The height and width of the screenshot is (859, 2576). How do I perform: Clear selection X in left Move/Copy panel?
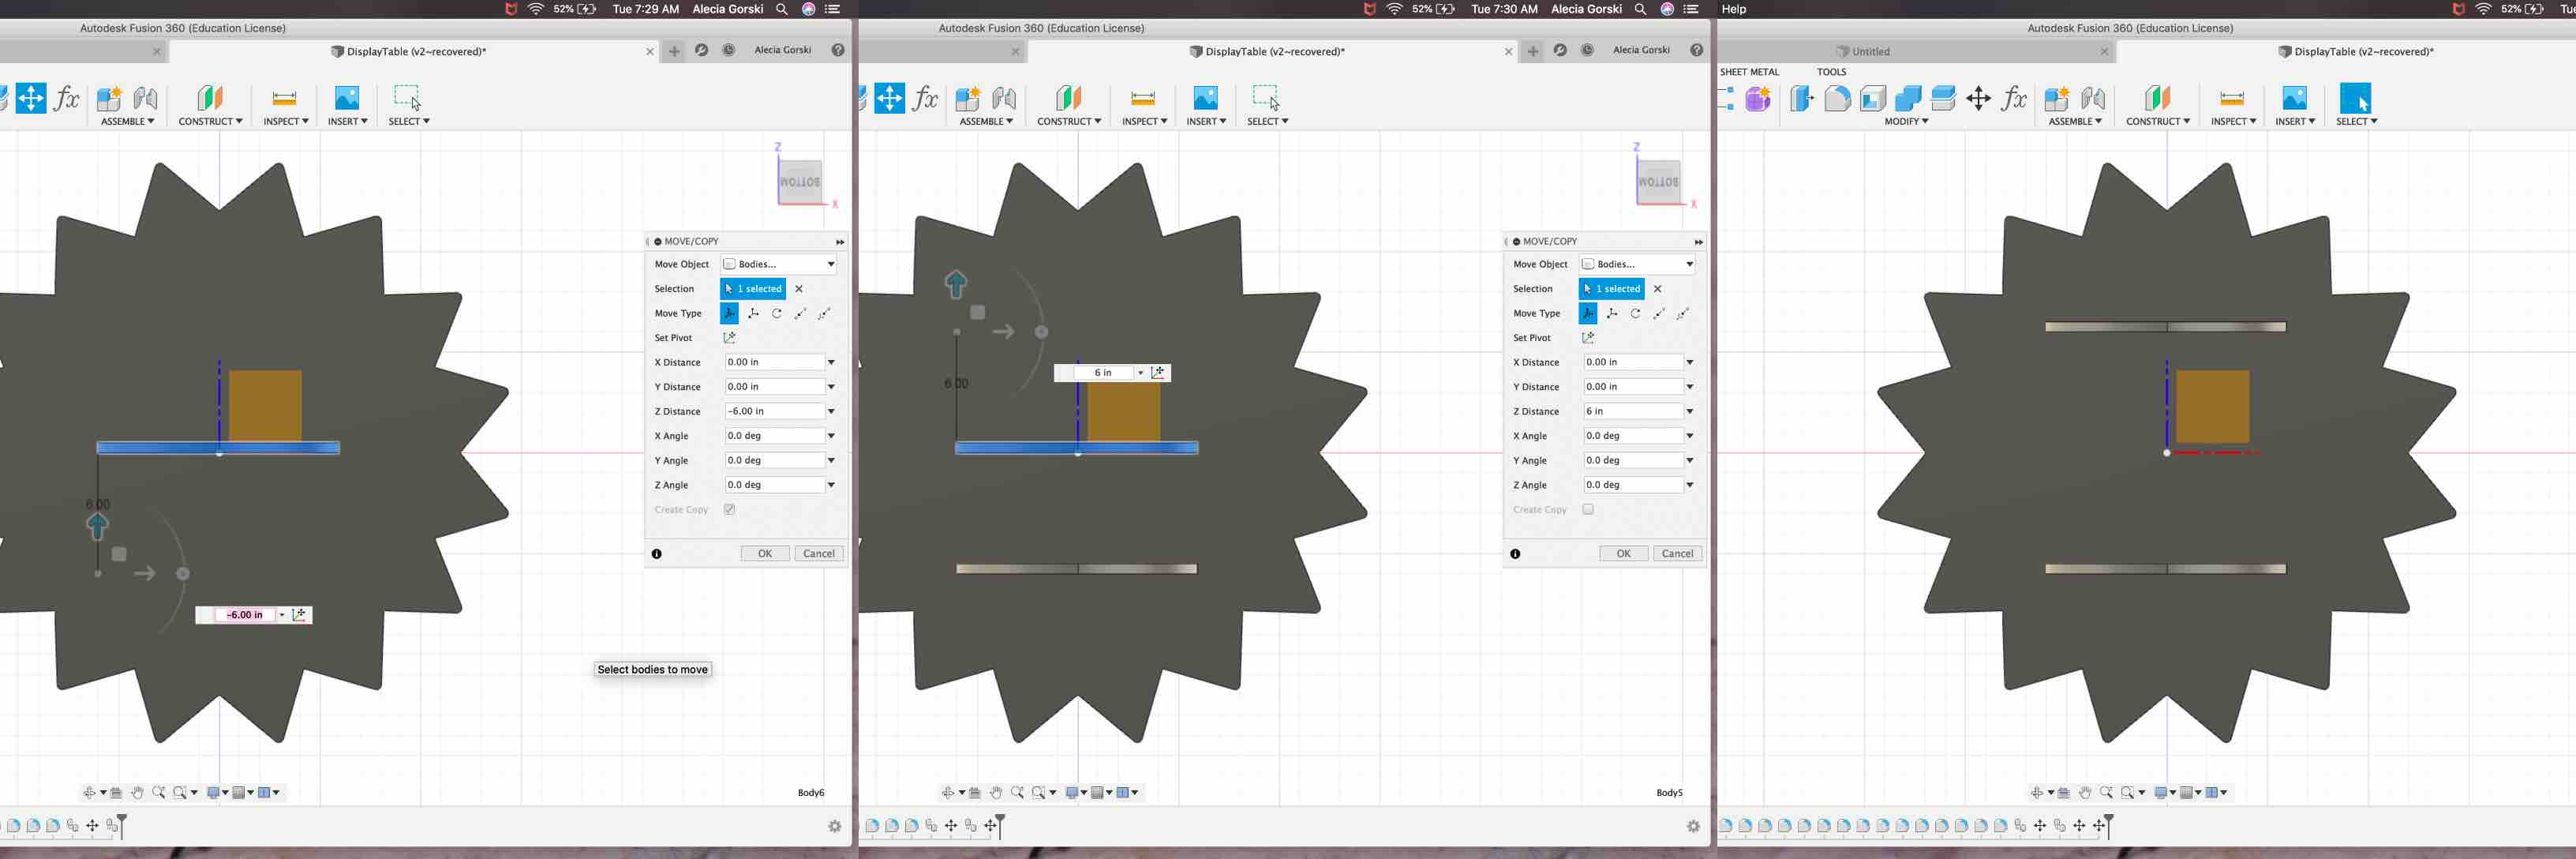(x=798, y=289)
